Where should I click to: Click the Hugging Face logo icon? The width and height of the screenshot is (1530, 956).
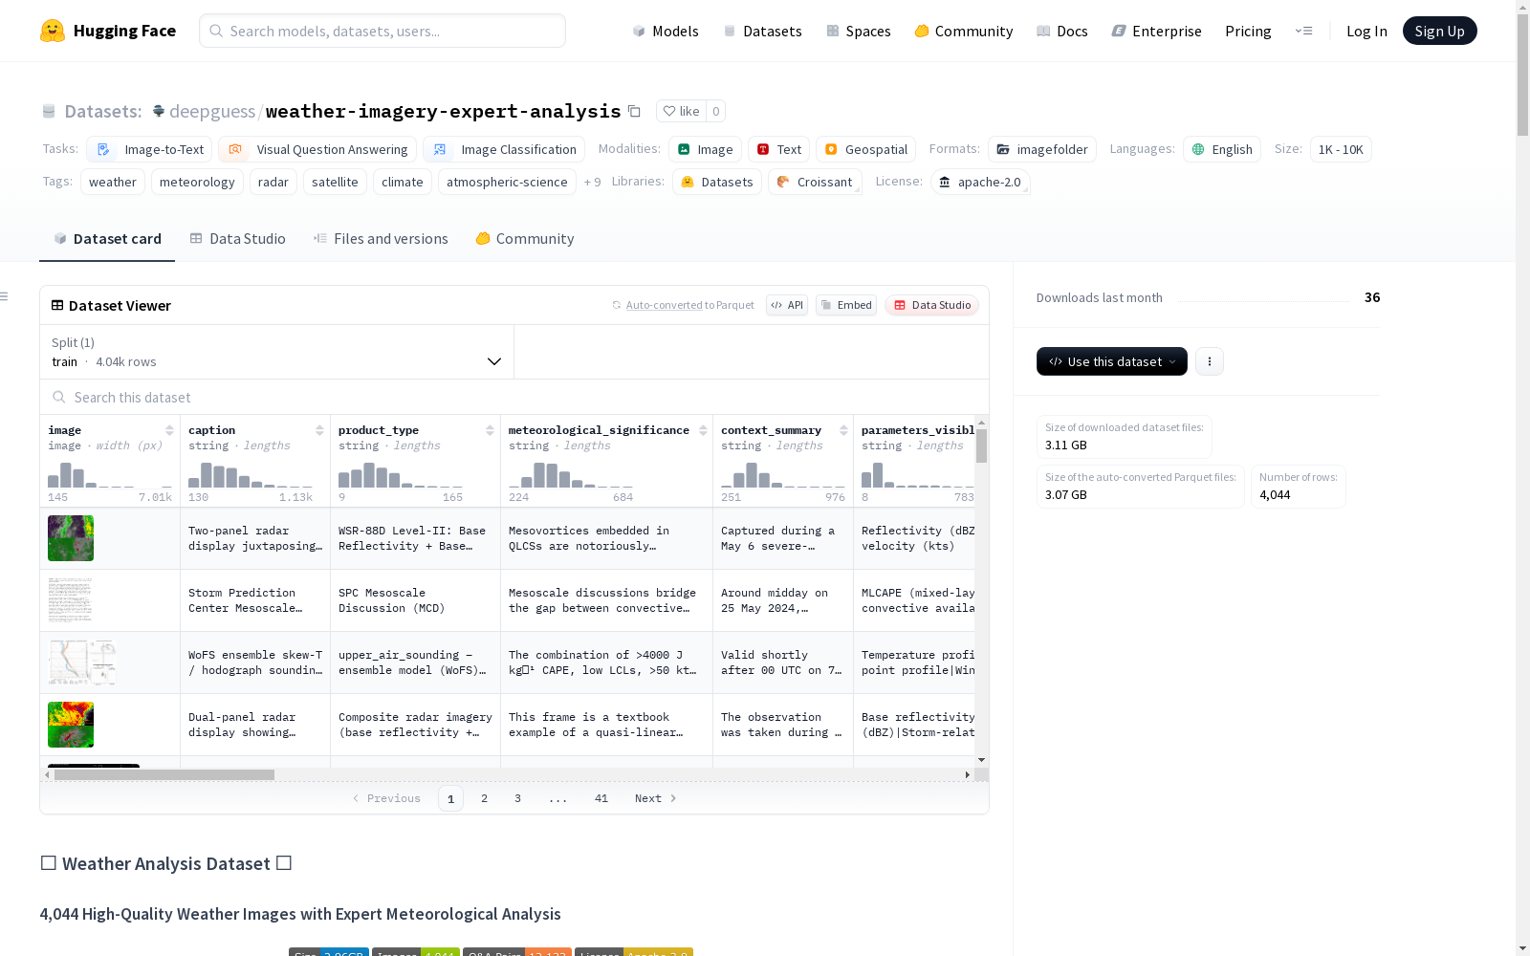pos(53,31)
